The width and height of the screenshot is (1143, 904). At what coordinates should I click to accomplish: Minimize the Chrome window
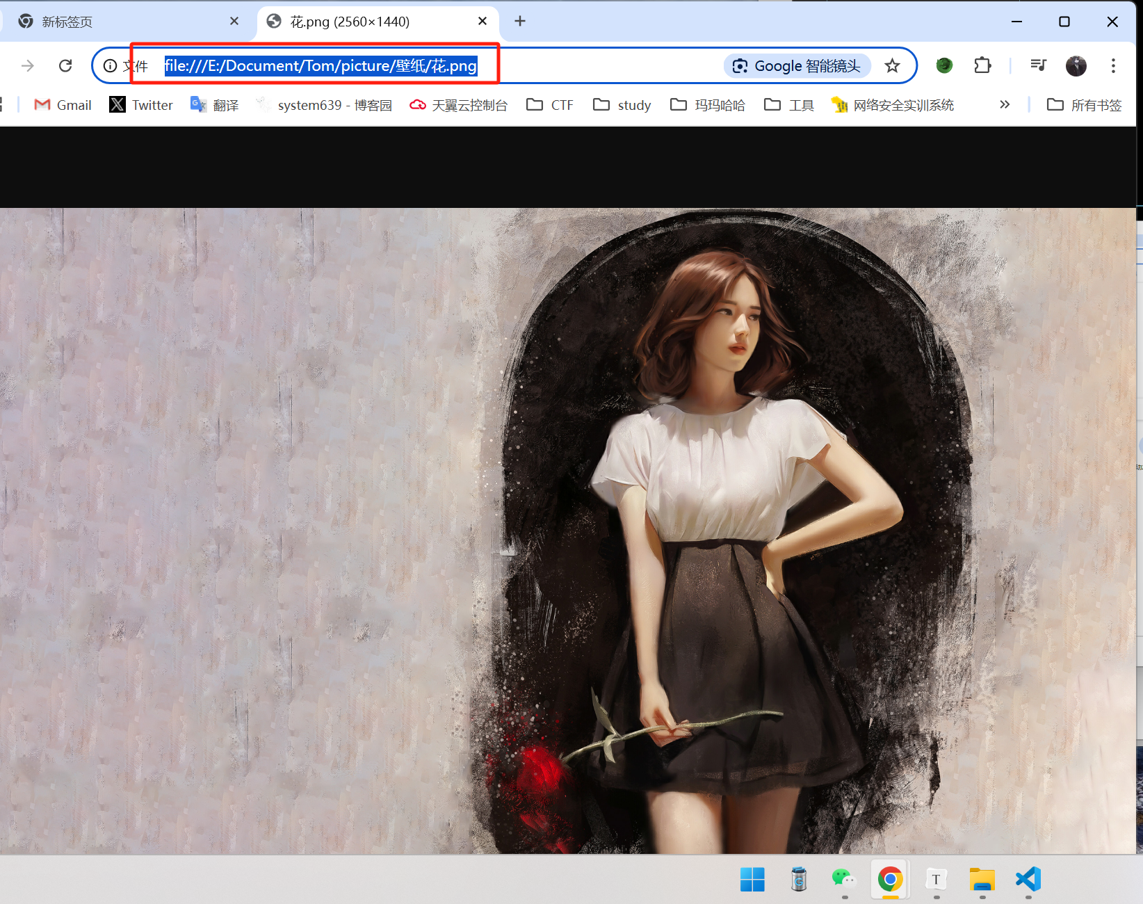pyautogui.click(x=1016, y=22)
